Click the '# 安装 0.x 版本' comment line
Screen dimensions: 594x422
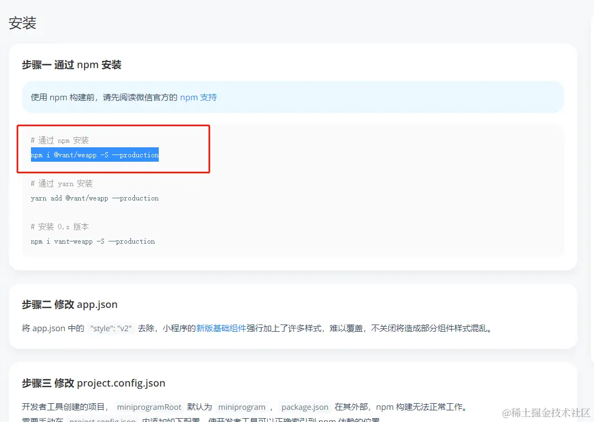coord(60,227)
